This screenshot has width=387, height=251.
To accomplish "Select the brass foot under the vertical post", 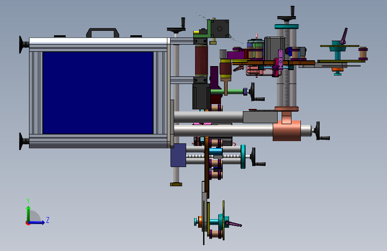I will point(176,184).
